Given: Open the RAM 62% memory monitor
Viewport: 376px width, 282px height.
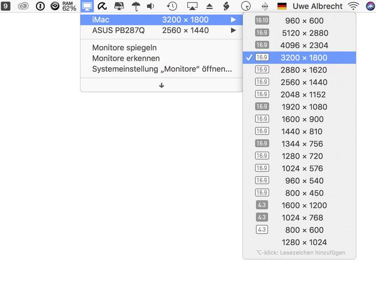Looking at the screenshot, I should point(69,6).
